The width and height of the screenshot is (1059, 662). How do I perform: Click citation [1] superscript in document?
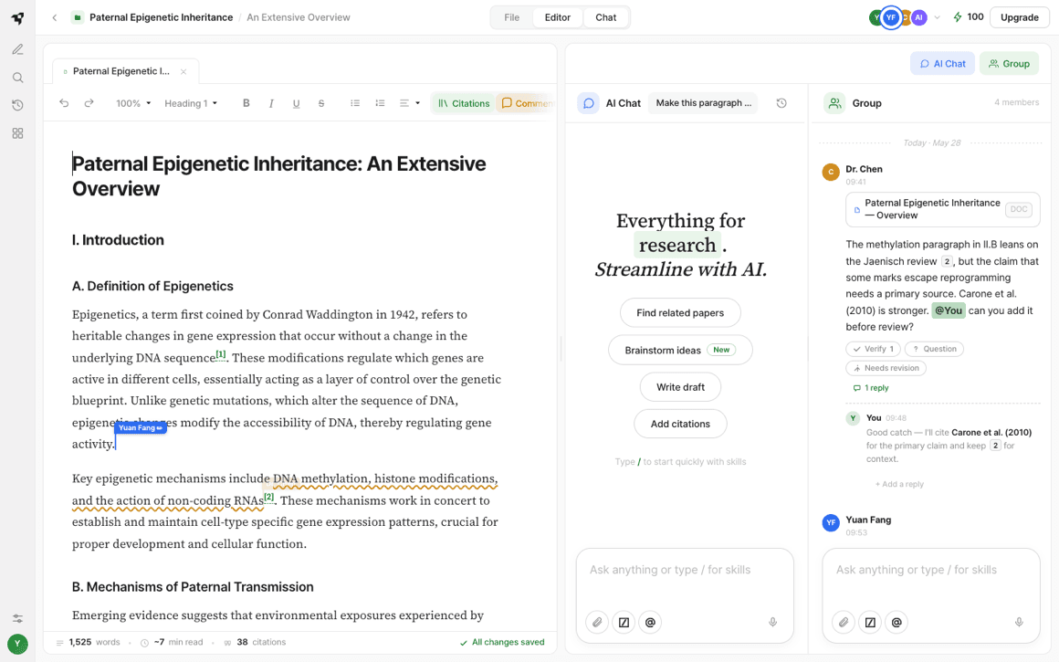coord(221,354)
